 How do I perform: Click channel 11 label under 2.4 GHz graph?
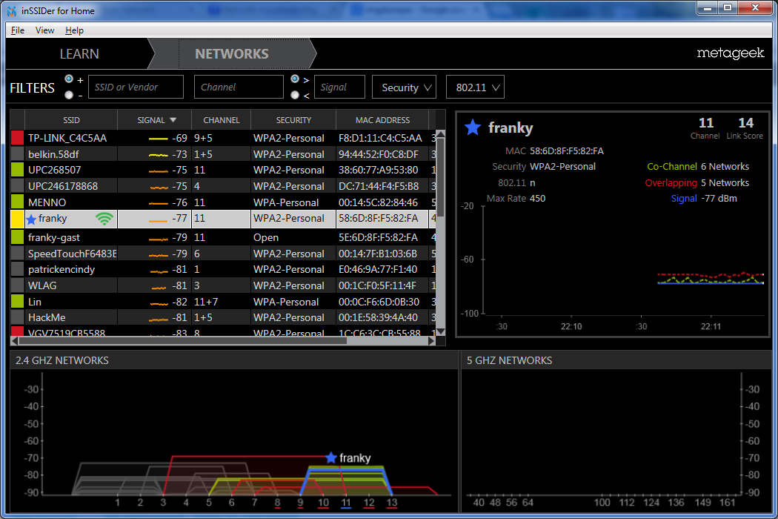(346, 502)
